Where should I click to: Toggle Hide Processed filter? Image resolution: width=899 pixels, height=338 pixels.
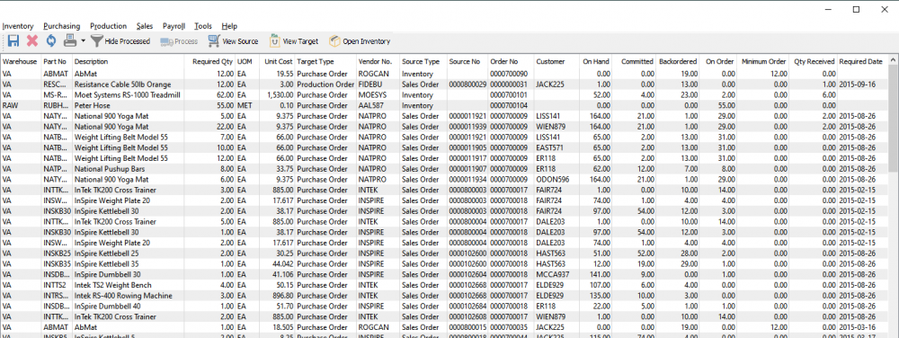click(120, 41)
